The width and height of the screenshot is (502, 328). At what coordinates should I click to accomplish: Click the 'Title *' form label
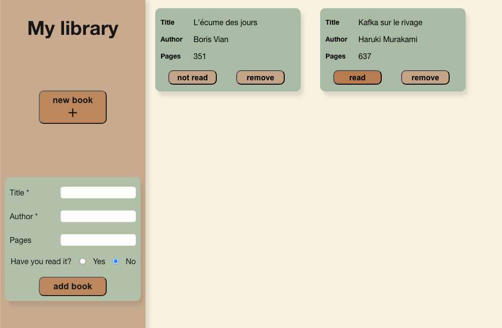[19, 193]
